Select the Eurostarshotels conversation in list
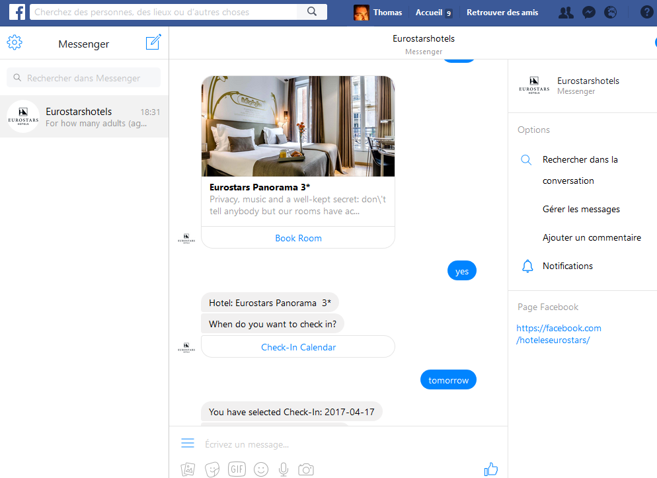The height and width of the screenshot is (478, 657). (x=84, y=116)
